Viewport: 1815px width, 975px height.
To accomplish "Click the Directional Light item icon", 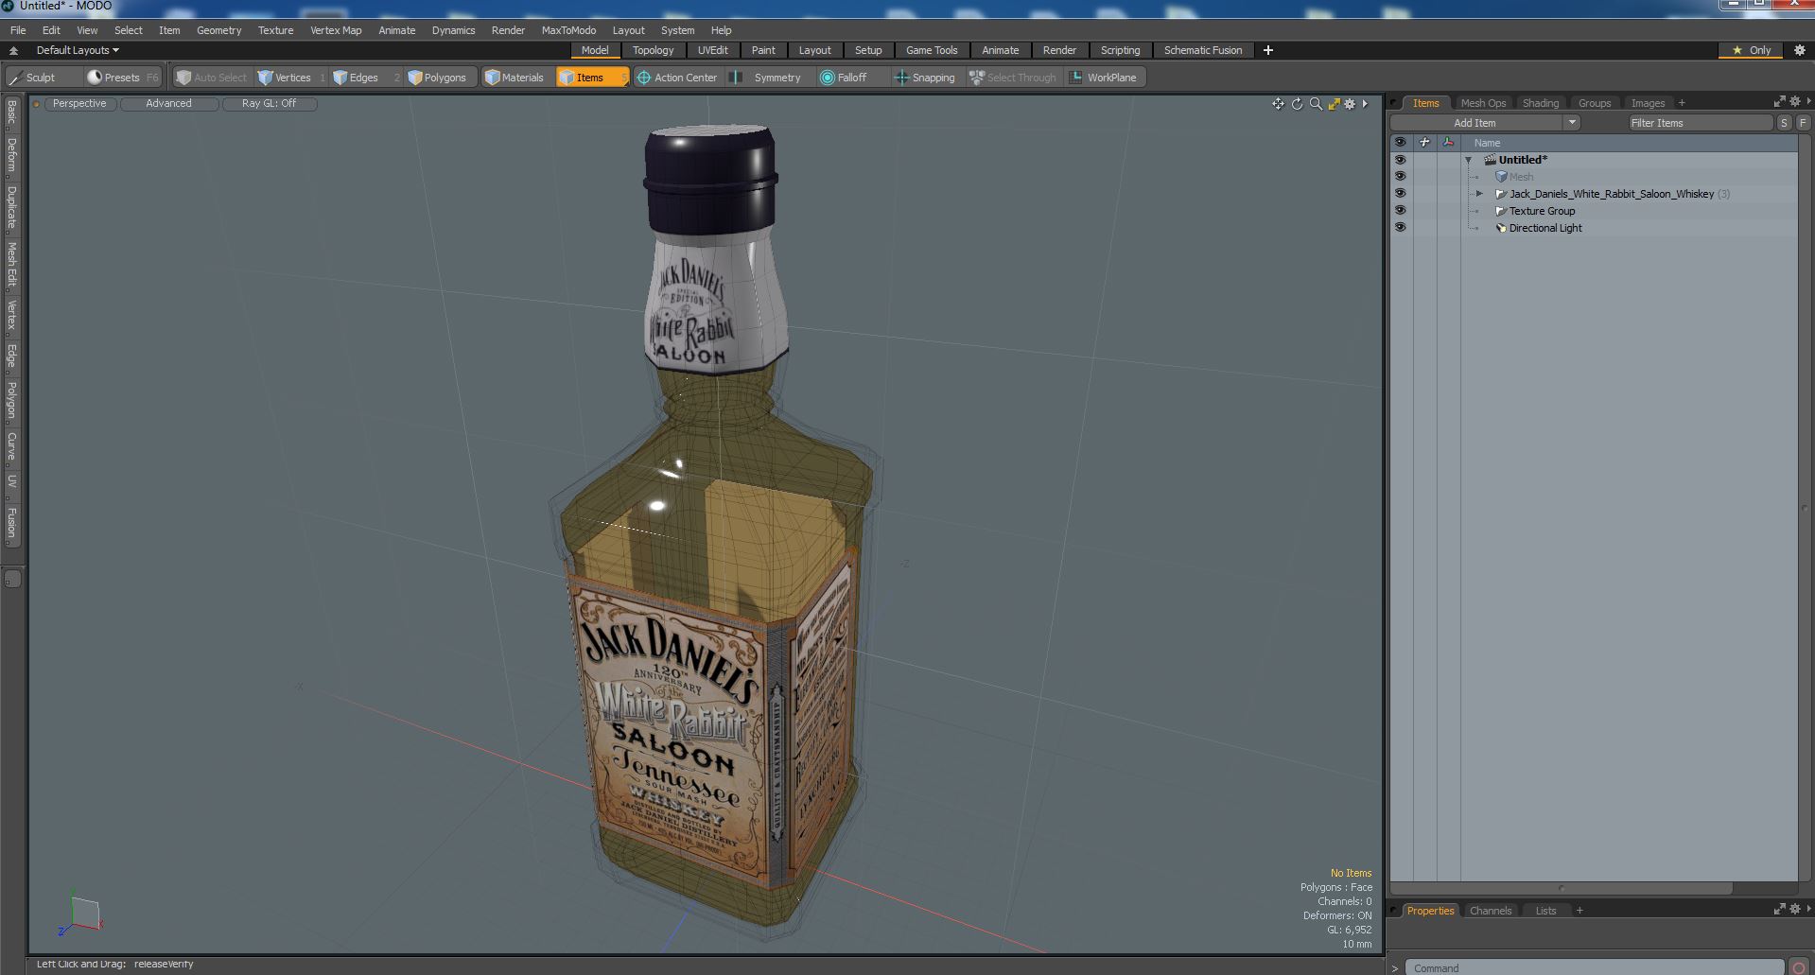I will [1500, 228].
